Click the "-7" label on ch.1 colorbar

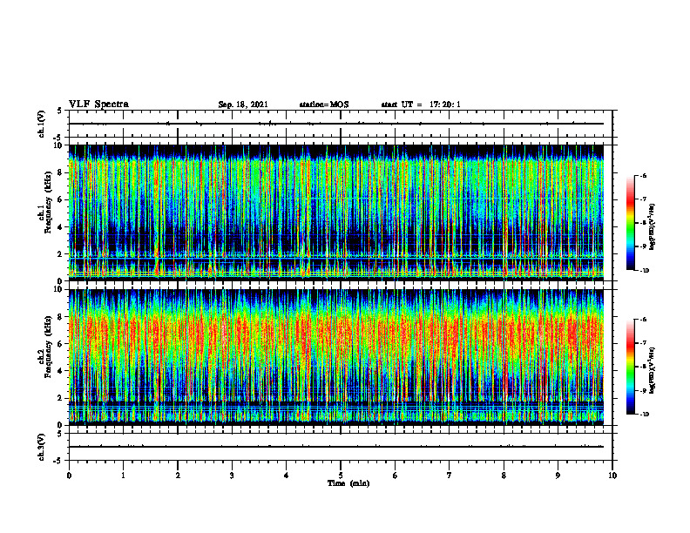tap(643, 199)
